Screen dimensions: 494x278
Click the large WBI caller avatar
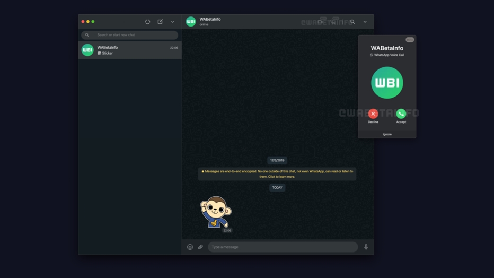click(x=387, y=83)
